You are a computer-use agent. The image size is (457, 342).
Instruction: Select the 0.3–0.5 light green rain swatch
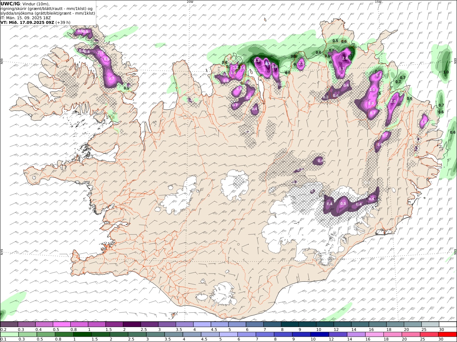(x=27, y=335)
